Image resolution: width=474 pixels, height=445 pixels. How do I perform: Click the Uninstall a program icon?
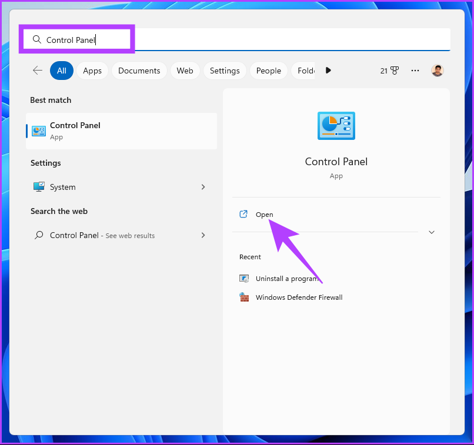pos(245,279)
